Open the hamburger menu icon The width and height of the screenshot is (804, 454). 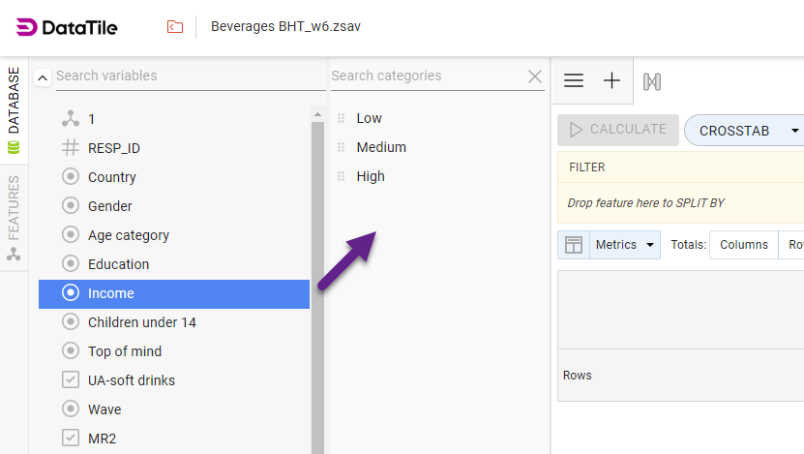[x=574, y=81]
